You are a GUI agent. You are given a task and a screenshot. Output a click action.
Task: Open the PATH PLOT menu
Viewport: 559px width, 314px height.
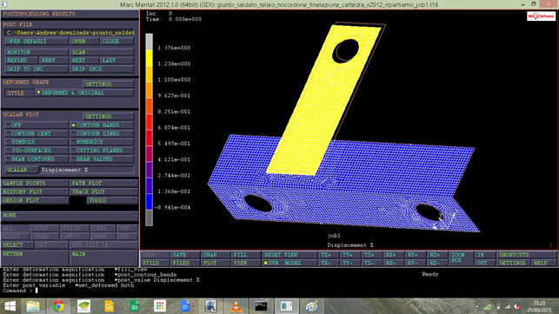103,183
